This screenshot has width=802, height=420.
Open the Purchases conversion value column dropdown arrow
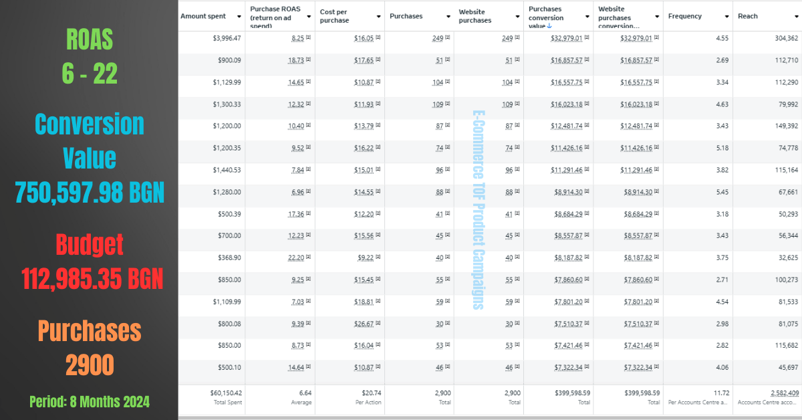[587, 16]
